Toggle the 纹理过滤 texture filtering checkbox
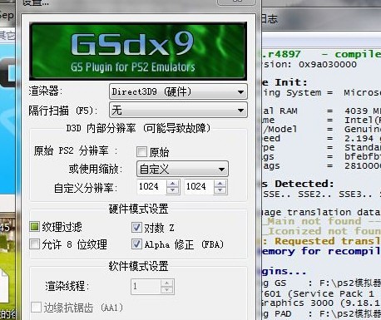The image size is (381, 320). tap(34, 227)
